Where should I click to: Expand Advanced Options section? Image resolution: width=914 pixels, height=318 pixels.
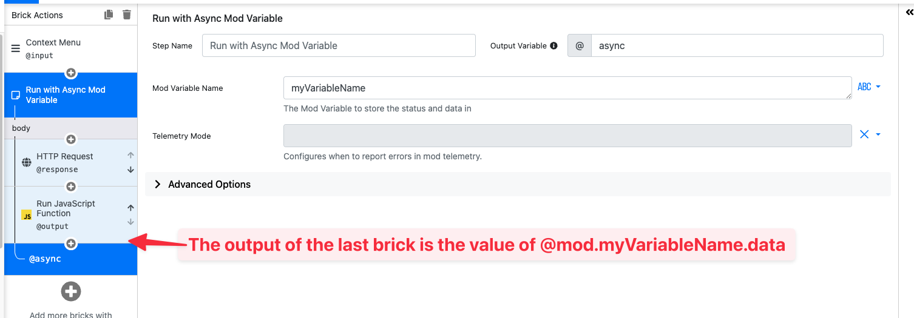click(209, 184)
